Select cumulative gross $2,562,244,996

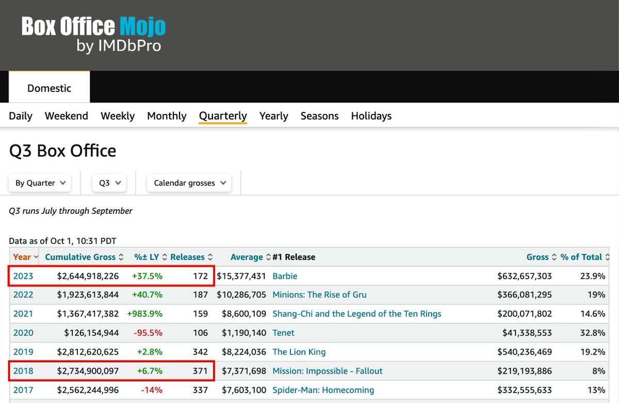coord(88,390)
